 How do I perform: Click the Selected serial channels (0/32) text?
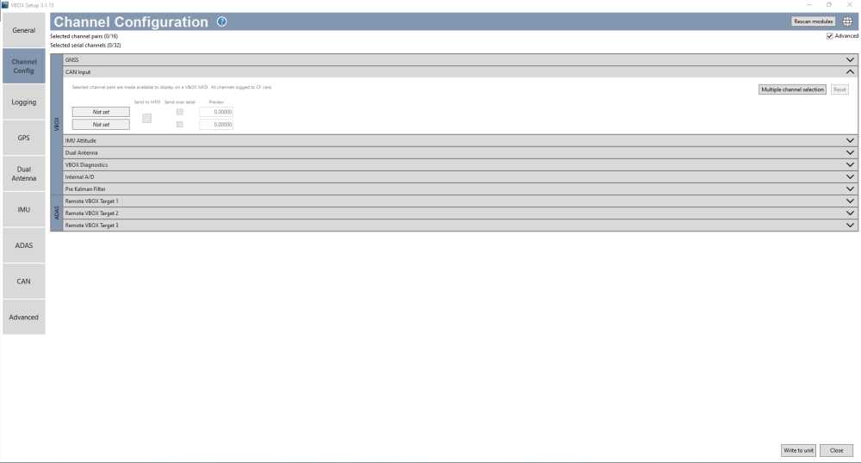[x=85, y=46]
